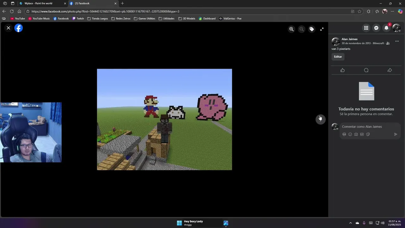This screenshot has height=228, width=405.
Task: Click the audience friends icon
Action: 388,43
